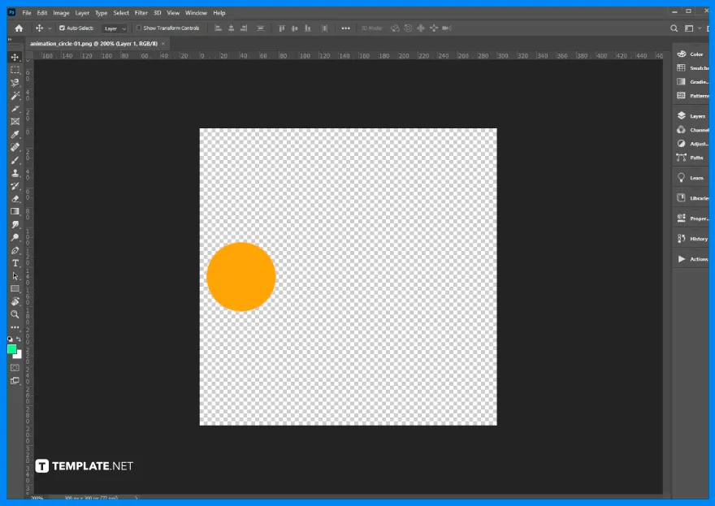Select the Zoom tool
The height and width of the screenshot is (506, 715).
click(x=14, y=314)
